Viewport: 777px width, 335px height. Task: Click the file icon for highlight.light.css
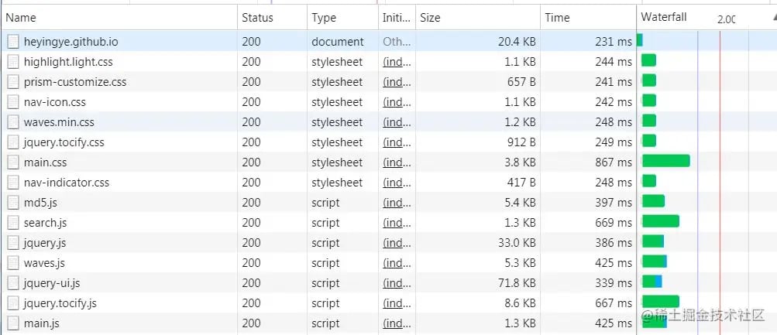pos(13,62)
